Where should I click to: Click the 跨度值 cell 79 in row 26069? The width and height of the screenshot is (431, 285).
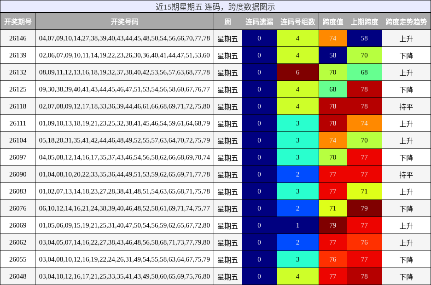tap(333, 225)
